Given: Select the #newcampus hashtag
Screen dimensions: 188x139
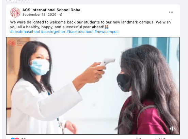Looking at the screenshot, I should [x=106, y=32].
